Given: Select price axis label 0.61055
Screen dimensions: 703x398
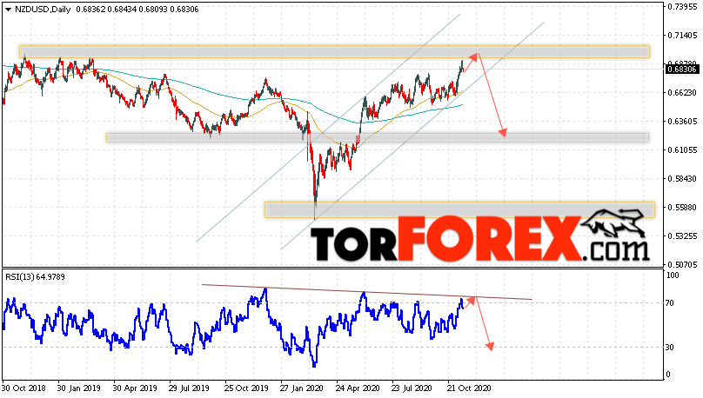Looking at the screenshot, I should tap(682, 150).
